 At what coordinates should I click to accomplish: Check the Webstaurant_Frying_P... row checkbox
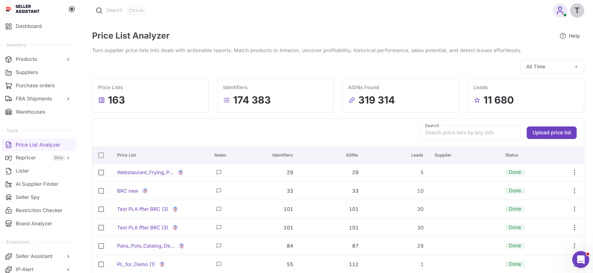pos(101,173)
